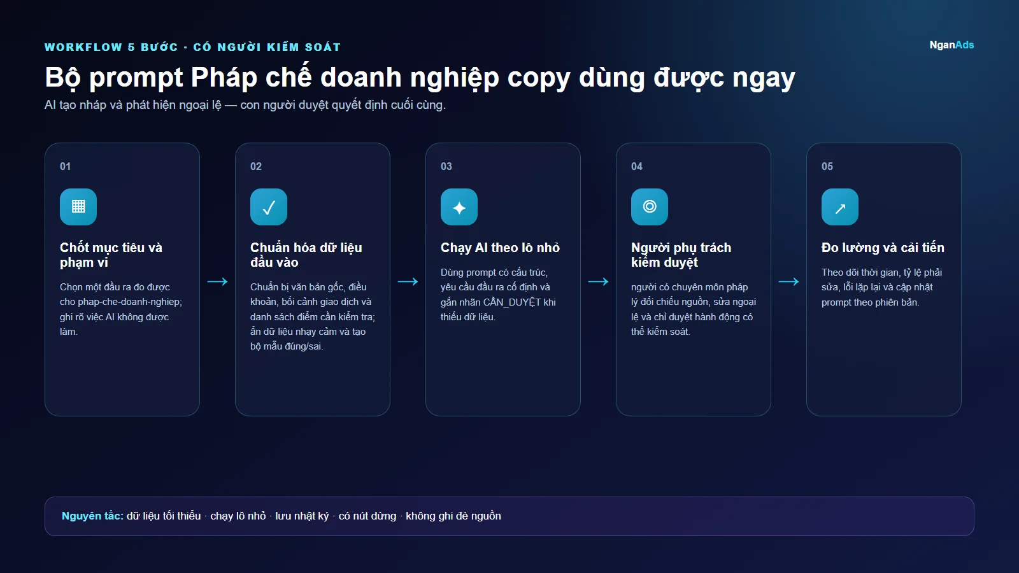The height and width of the screenshot is (573, 1019).
Task: Select heading 'Chạy AI theo lô nhỏ'
Action: 500,248
